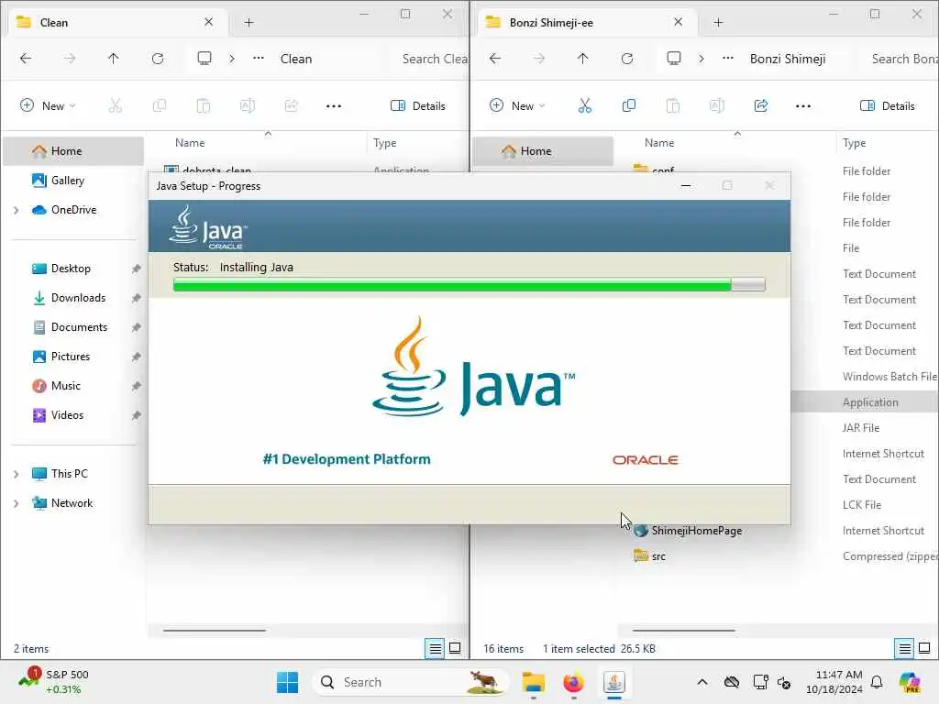Screen dimensions: 939x704
Task: Copy the selected item in the Bonzi Shimeji window
Action: pyautogui.click(x=629, y=106)
